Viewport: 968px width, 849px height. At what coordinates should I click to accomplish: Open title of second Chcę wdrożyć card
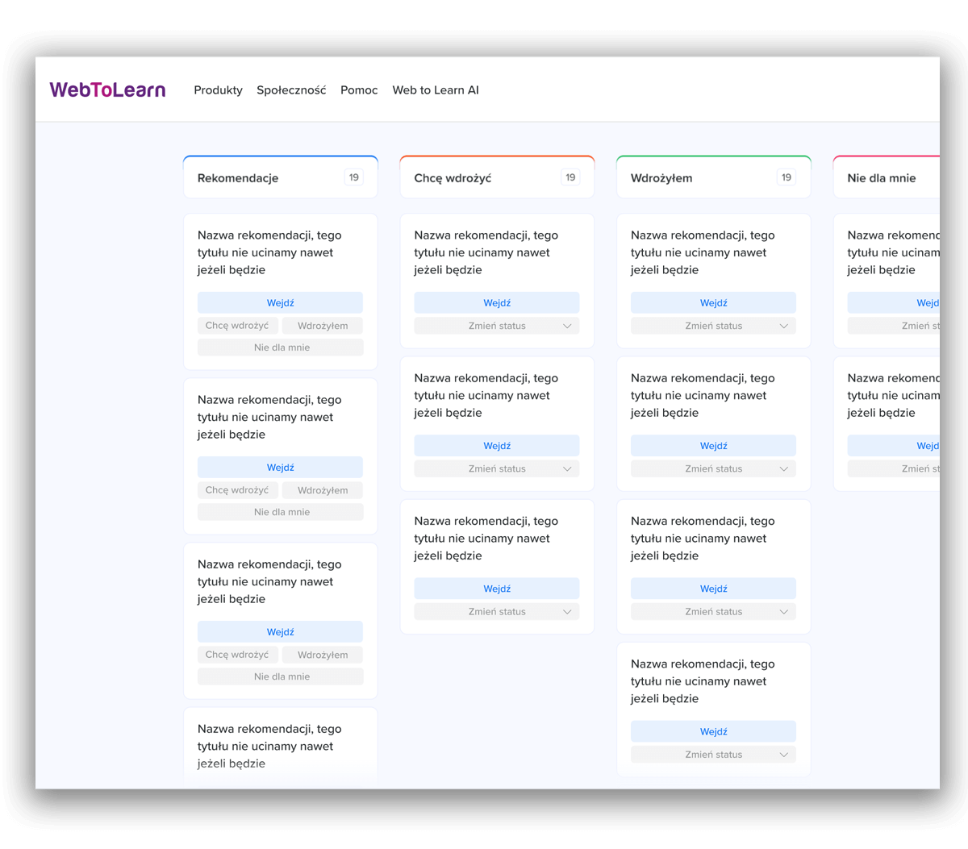[x=486, y=395]
